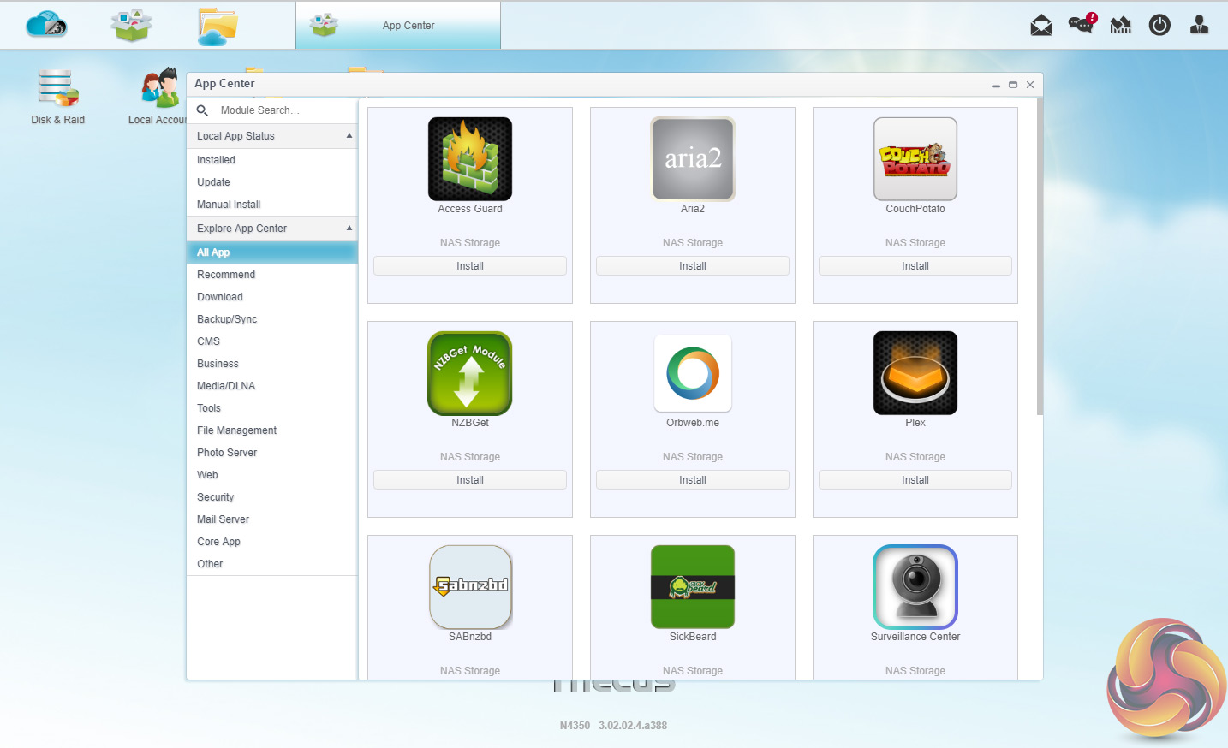The height and width of the screenshot is (748, 1228).
Task: Open the Surveillance Center webcam icon
Action: (915, 587)
